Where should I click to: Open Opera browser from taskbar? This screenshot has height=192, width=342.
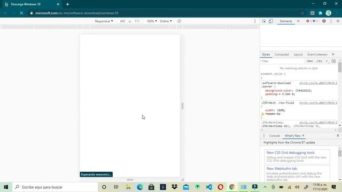coord(221,187)
